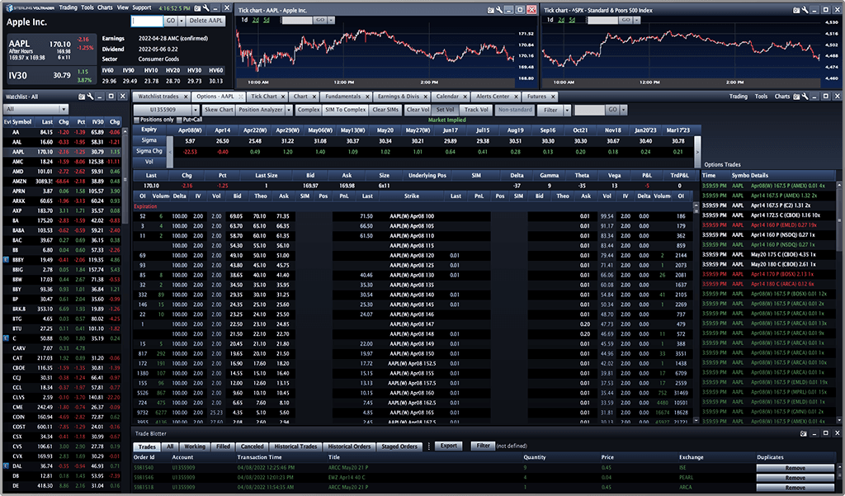This screenshot has height=496, width=845.
Task: Click the Options Trades list scrollbar
Action: click(838, 302)
